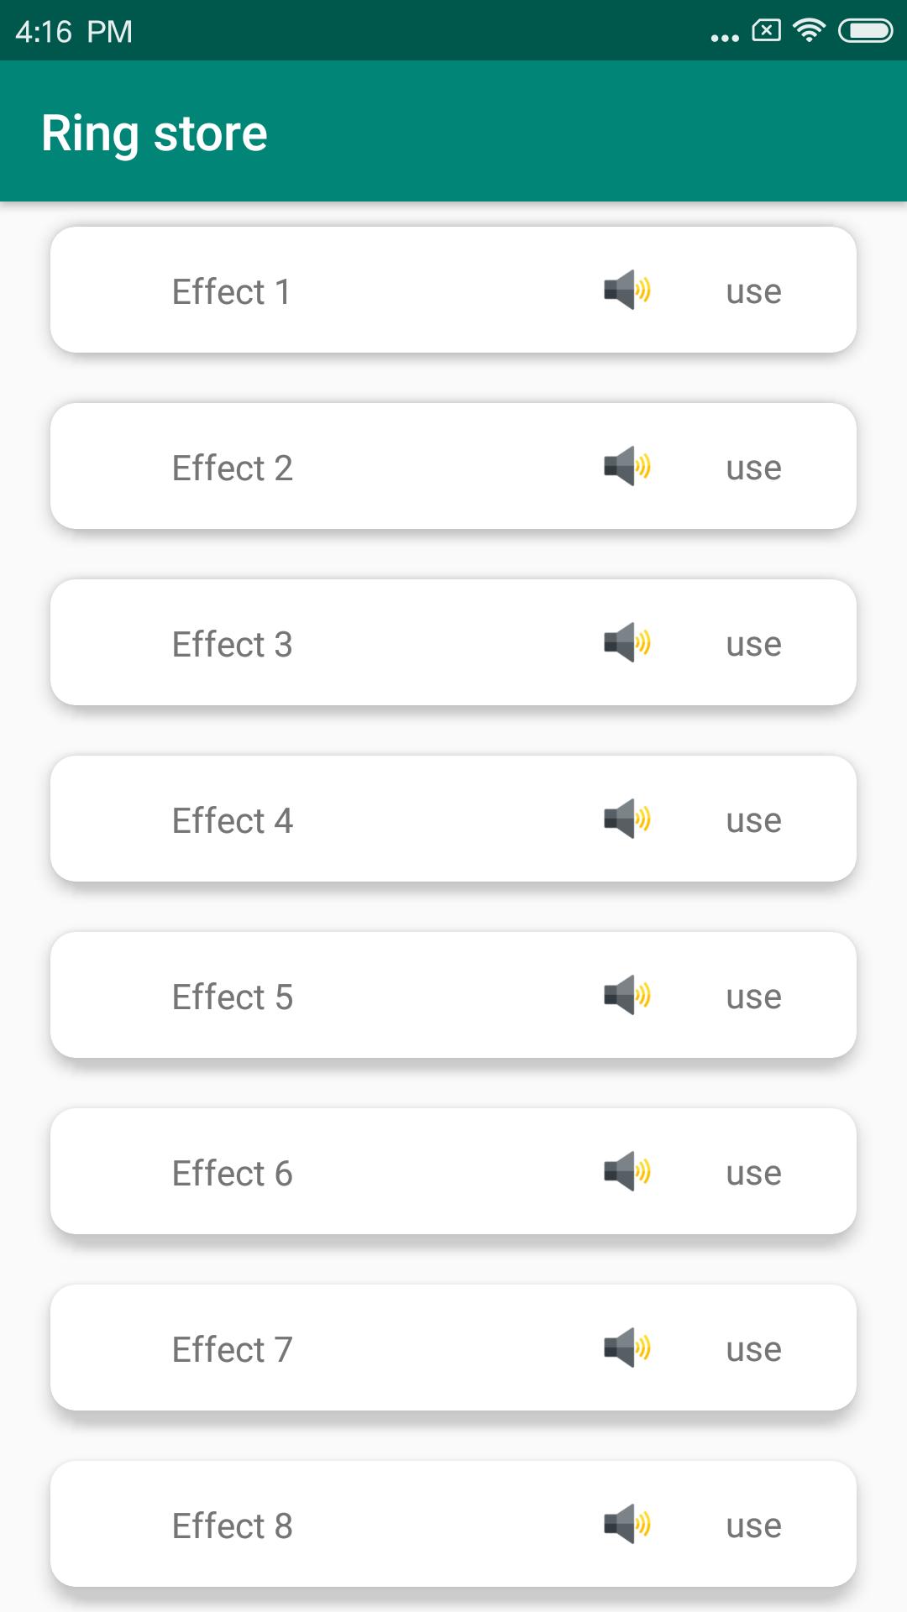The width and height of the screenshot is (907, 1612).
Task: Preview the Effect 7 ringtone
Action: [x=627, y=1348]
